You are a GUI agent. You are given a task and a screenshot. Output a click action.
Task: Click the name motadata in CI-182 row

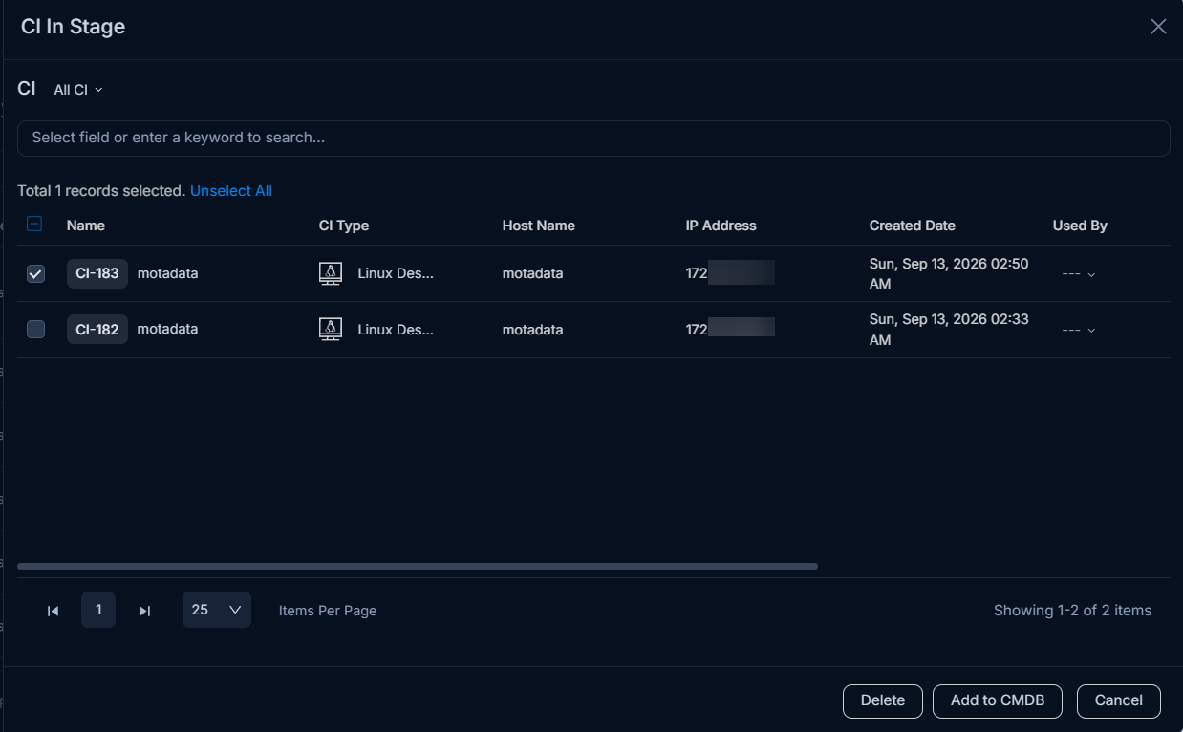pyautogui.click(x=168, y=329)
